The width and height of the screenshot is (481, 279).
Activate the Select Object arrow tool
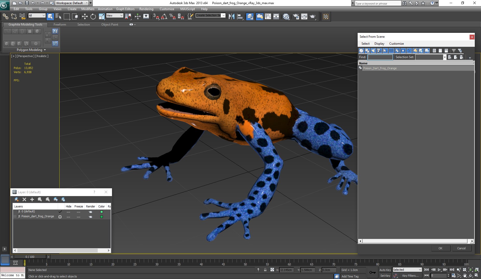pos(50,17)
